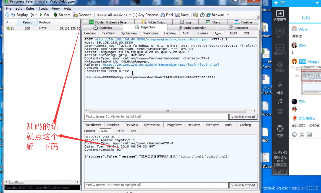Click the camera screenshot icon in the toolbar
Image resolution: width=321 pixels, height=193 pixels.
tap(196, 15)
